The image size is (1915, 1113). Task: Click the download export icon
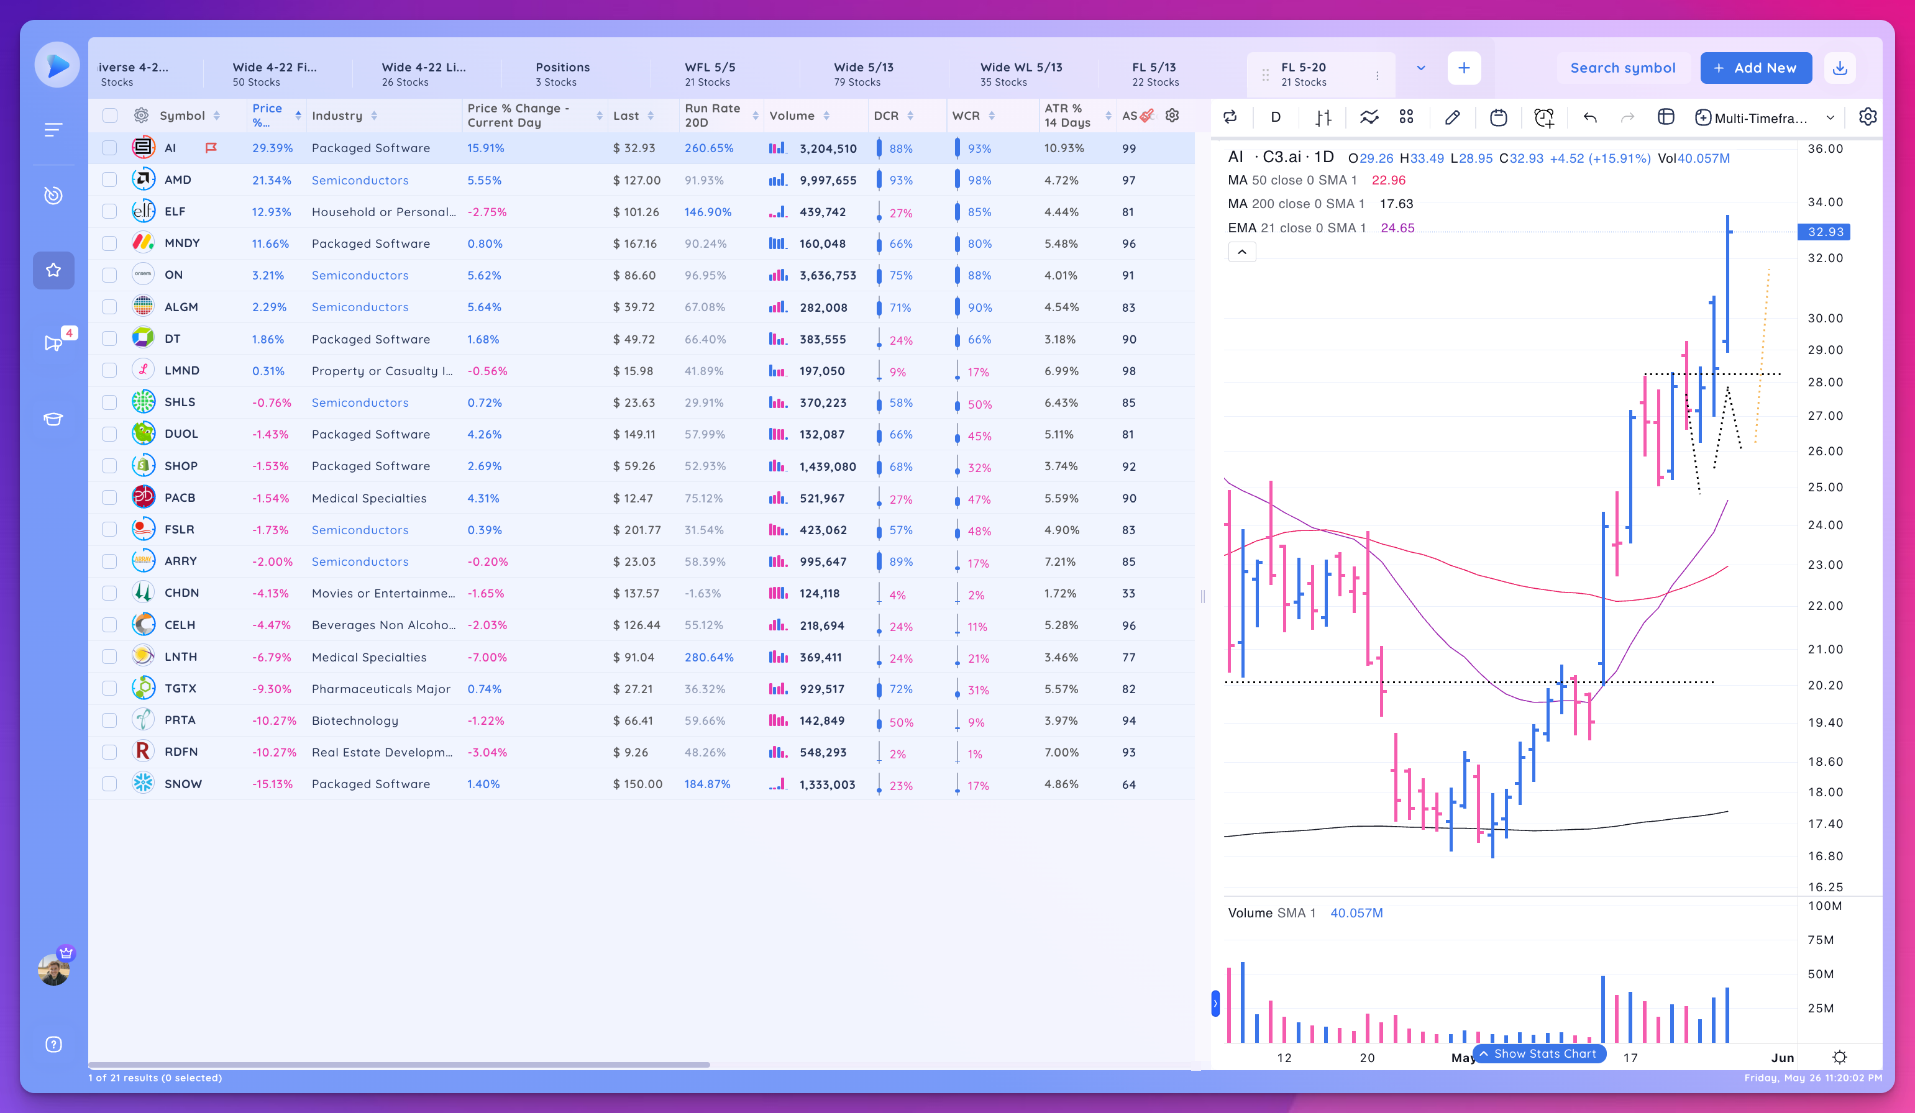(x=1840, y=68)
